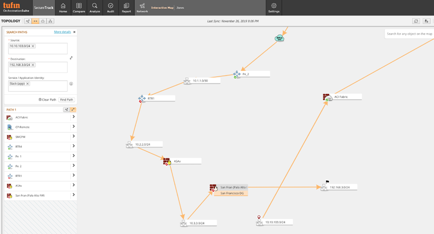This screenshot has width=434, height=234.
Task: Toggle the path search toolbar button
Action: click(35, 21)
